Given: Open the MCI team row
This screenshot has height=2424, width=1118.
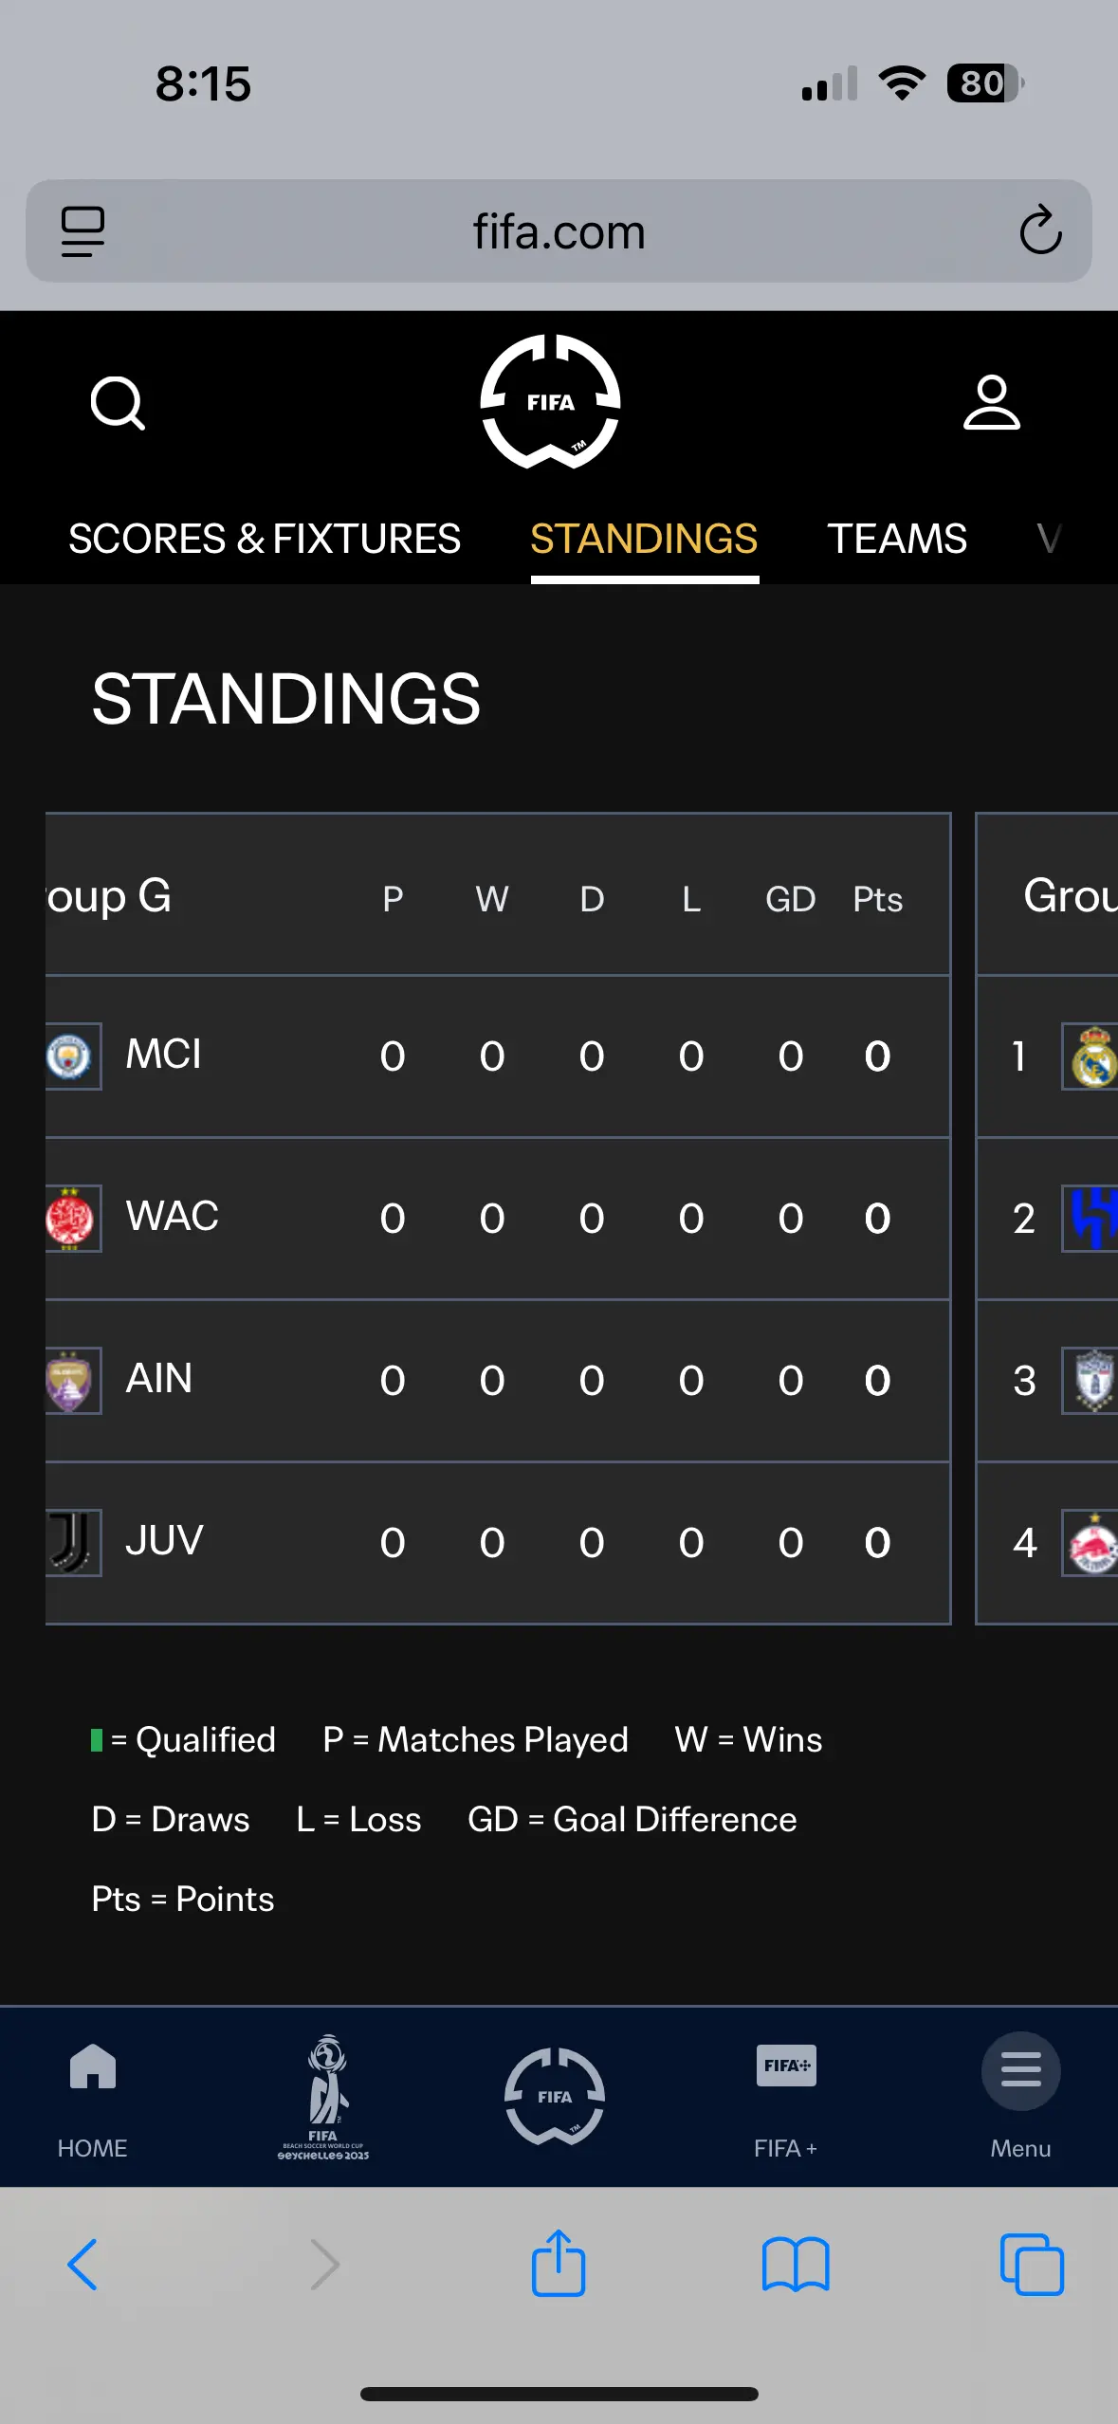Looking at the screenshot, I should 498,1056.
